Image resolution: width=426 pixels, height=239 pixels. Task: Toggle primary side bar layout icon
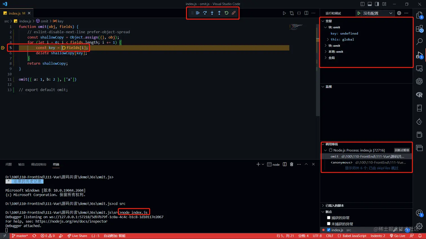362,4
